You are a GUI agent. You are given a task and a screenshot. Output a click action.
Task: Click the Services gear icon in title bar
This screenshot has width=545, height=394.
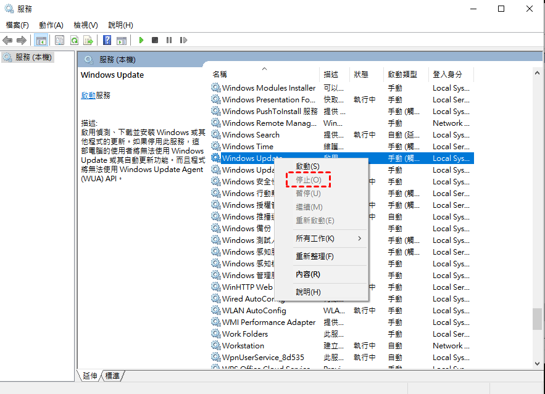tap(9, 9)
